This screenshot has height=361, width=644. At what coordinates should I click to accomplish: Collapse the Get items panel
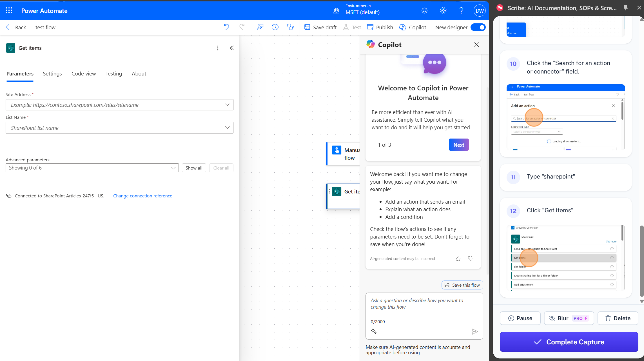tap(232, 48)
